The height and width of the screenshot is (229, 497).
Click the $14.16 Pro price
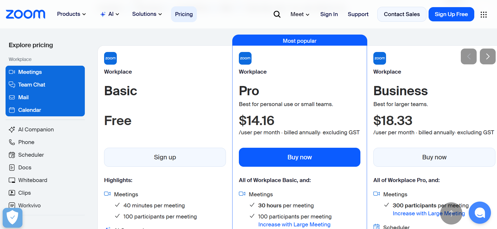pos(257,121)
